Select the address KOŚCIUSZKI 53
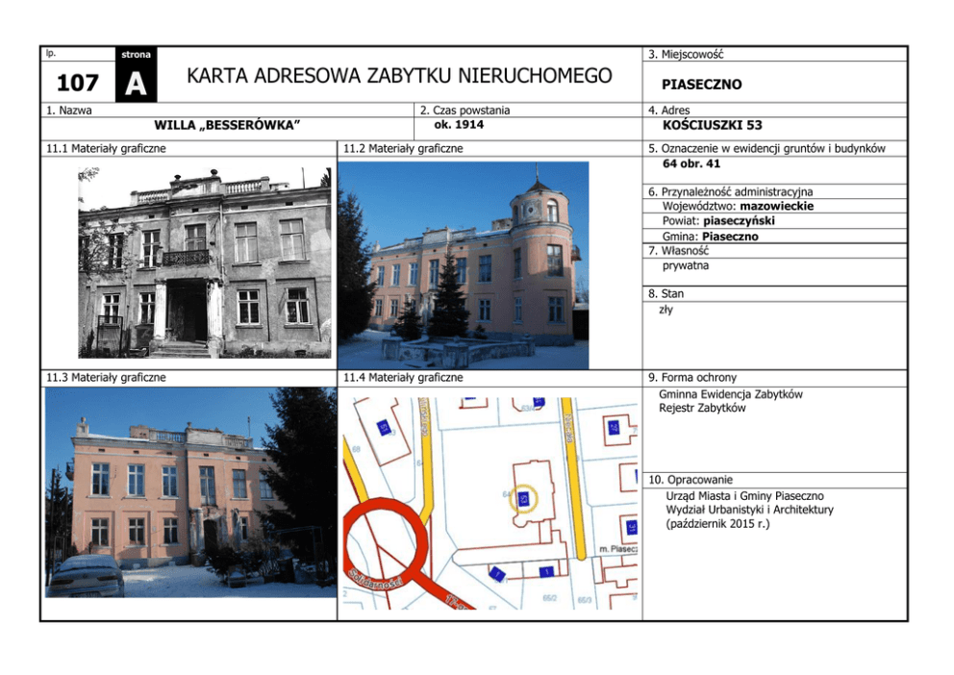This screenshot has width=954, height=675. (x=713, y=125)
